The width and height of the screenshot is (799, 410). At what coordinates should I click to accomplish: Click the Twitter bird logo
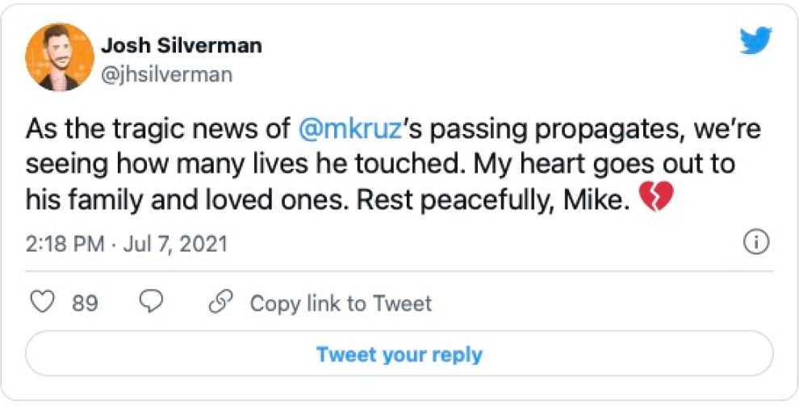point(755,40)
